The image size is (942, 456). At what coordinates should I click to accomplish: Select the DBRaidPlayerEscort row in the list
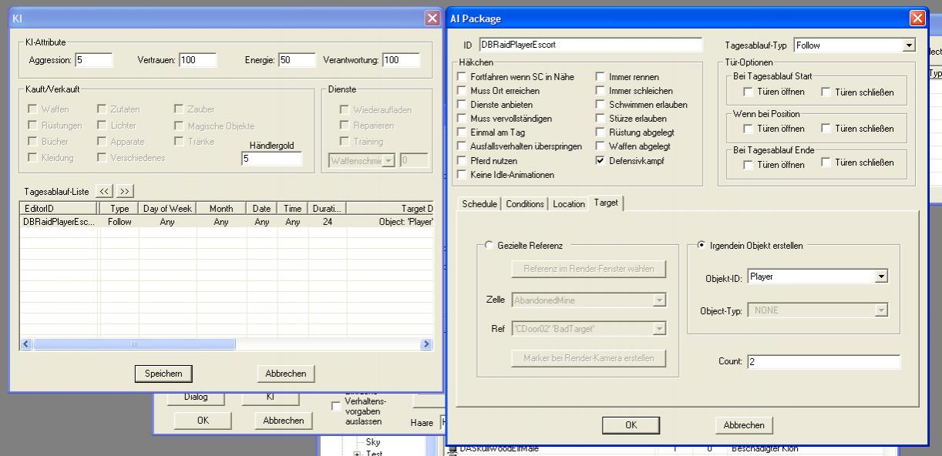point(59,222)
